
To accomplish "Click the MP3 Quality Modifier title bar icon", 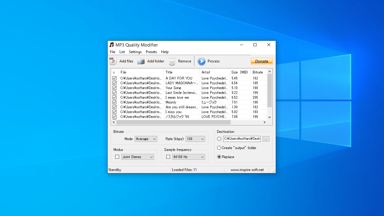I will click(x=112, y=45).
